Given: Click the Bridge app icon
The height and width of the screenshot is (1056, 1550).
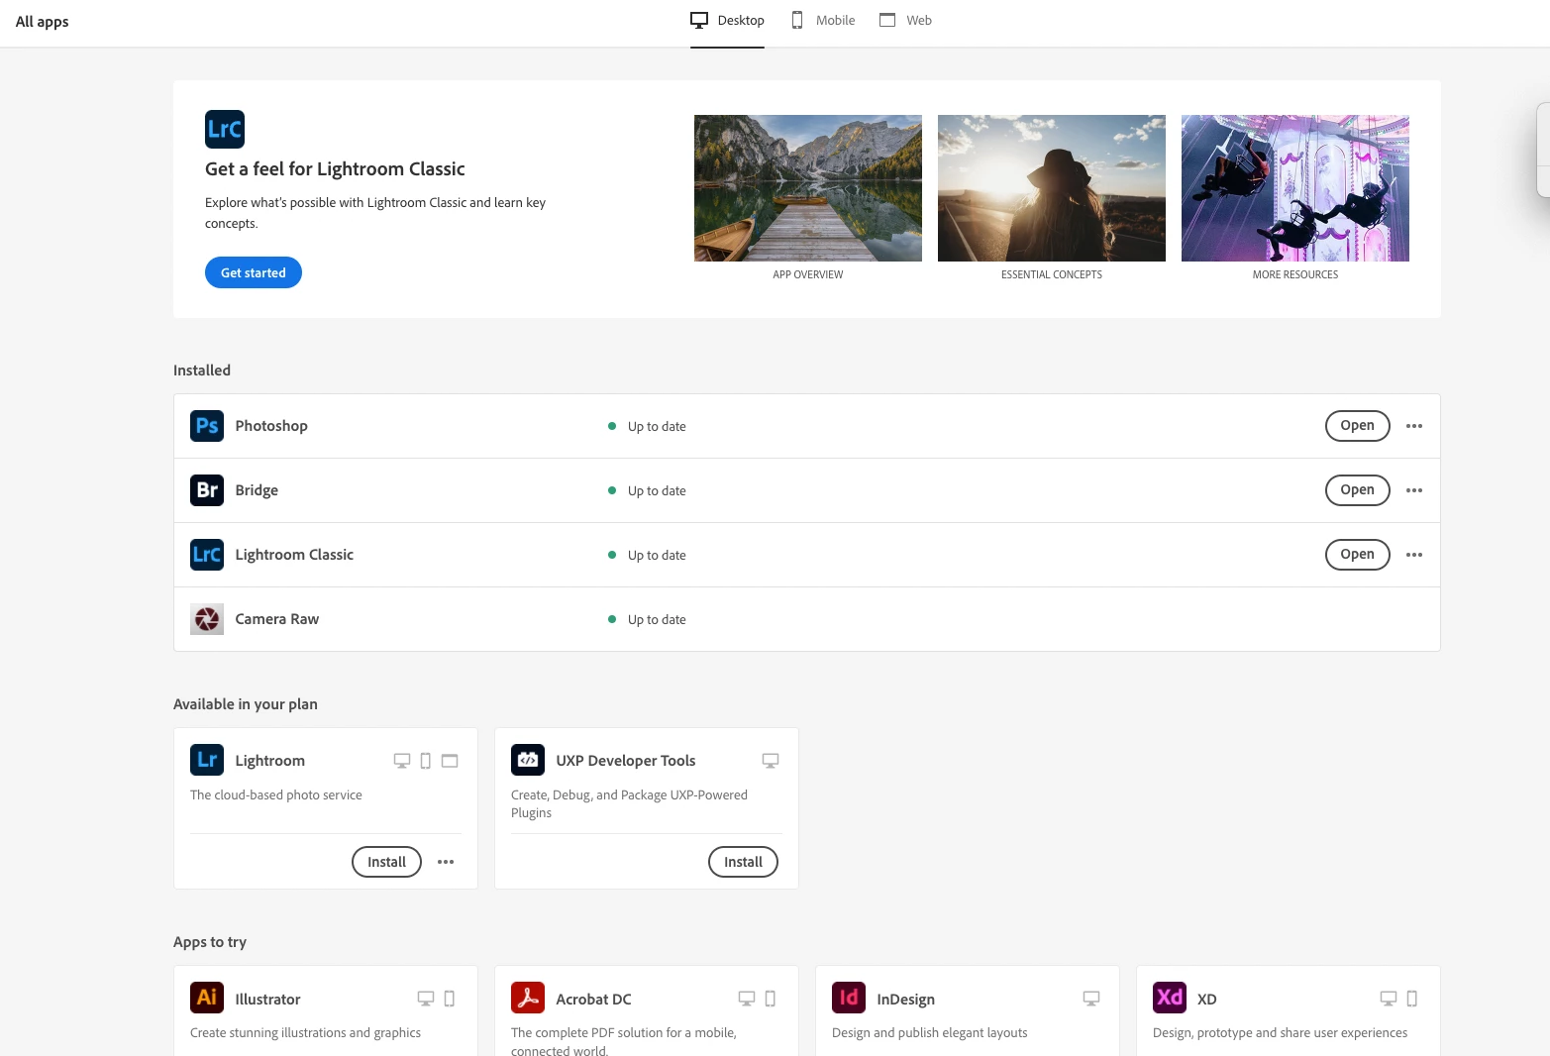Looking at the screenshot, I should (207, 490).
